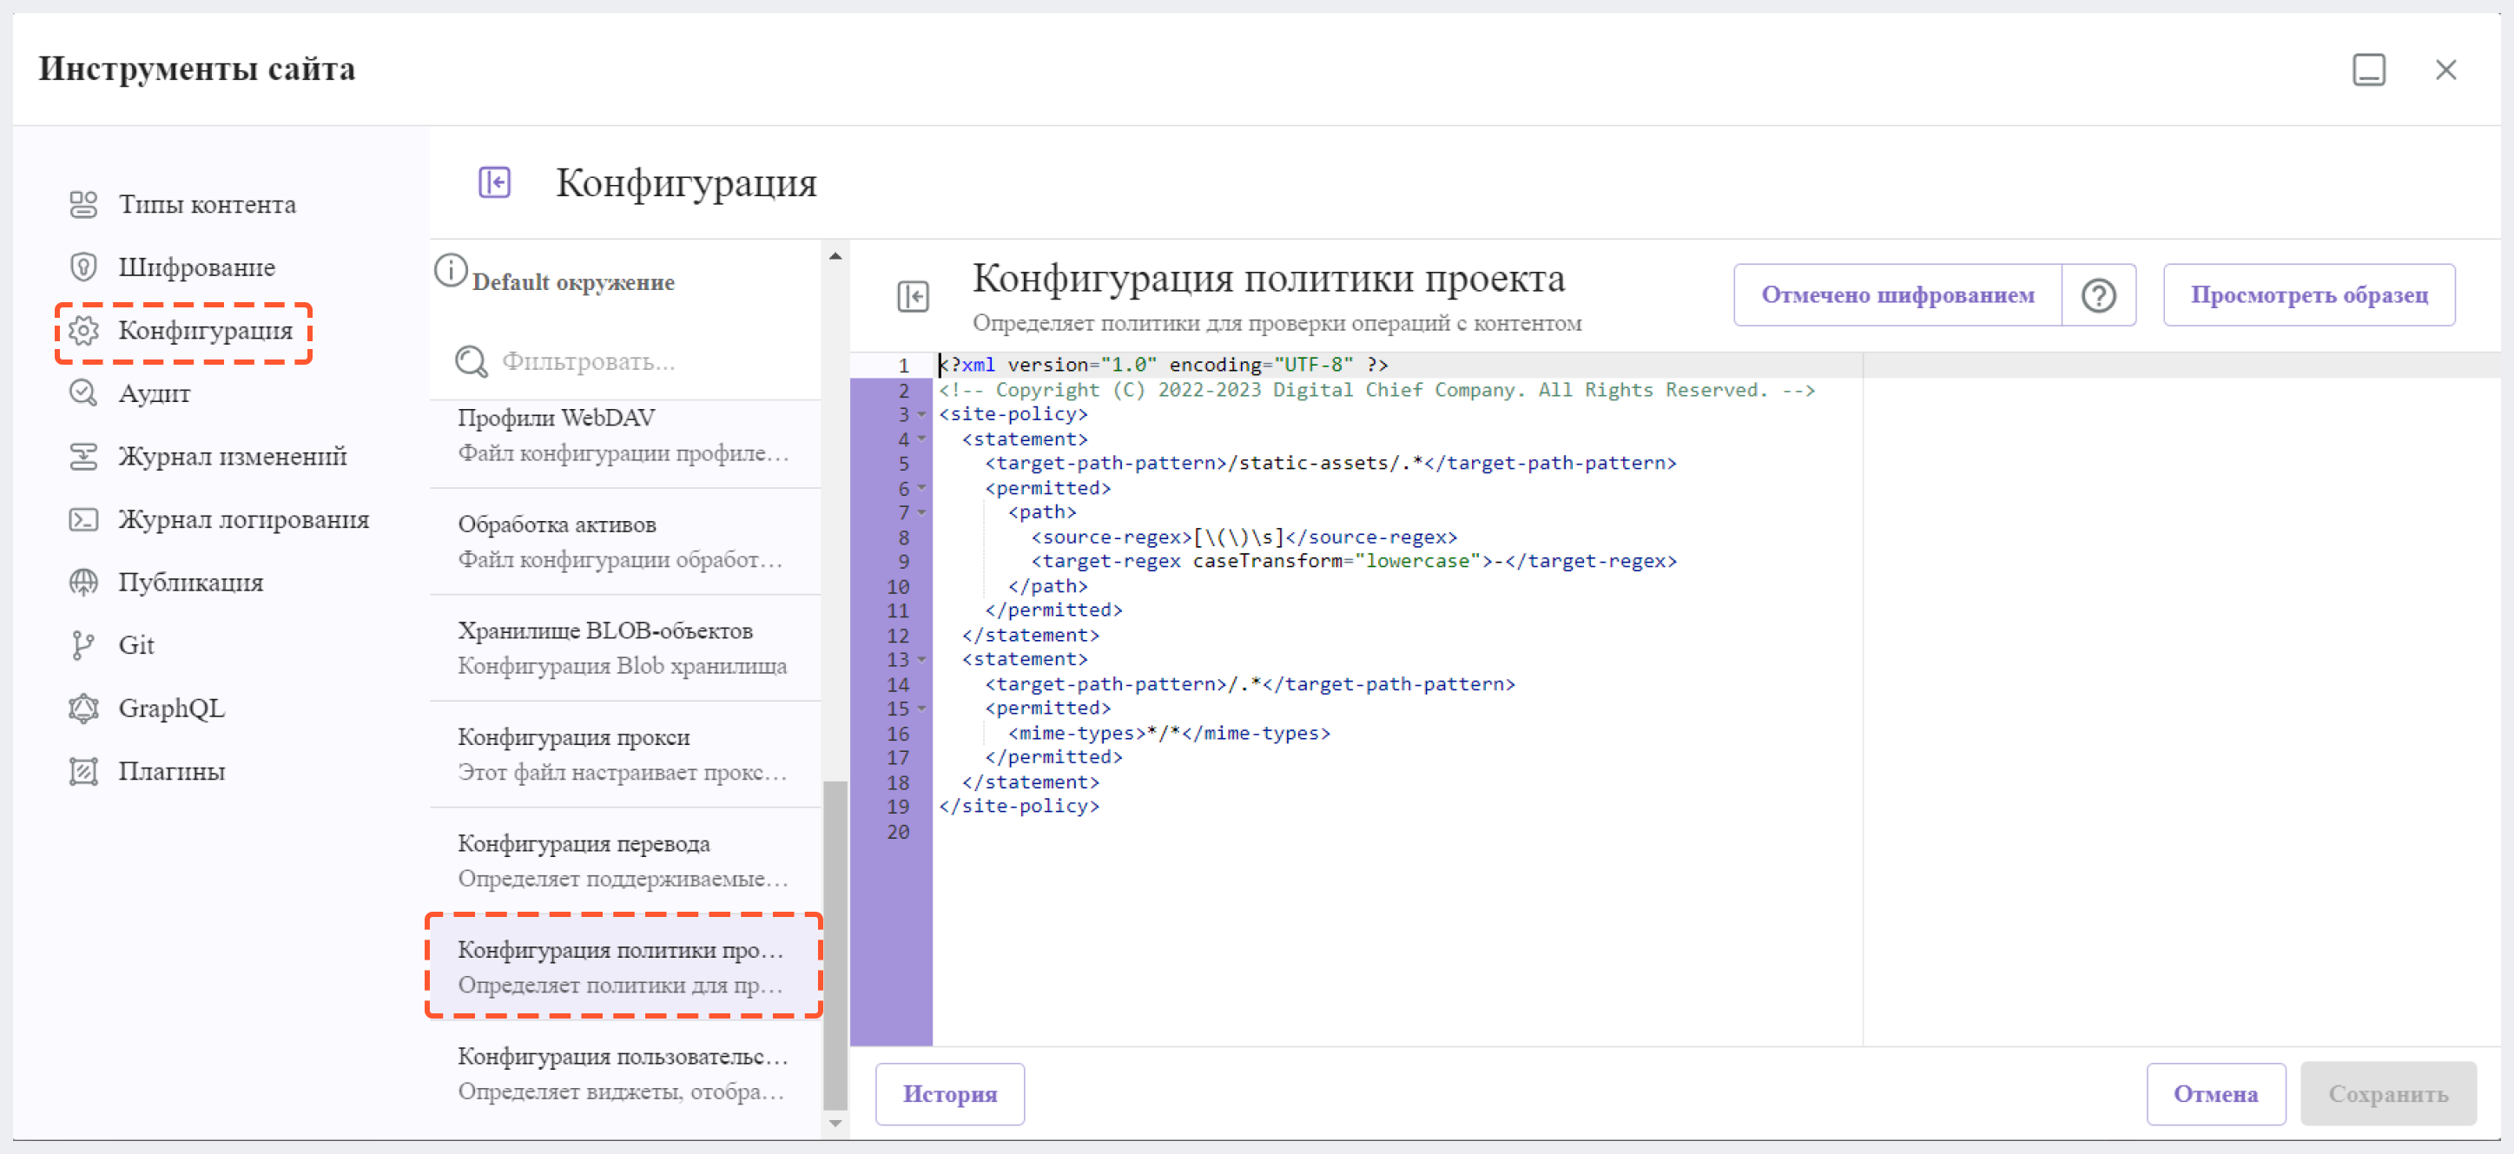Click the scroll up arrow of config list
The height and width of the screenshot is (1154, 2514).
pyautogui.click(x=835, y=256)
